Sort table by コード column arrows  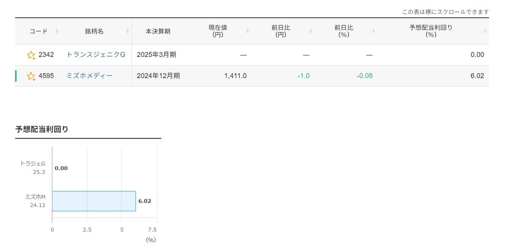click(x=57, y=31)
